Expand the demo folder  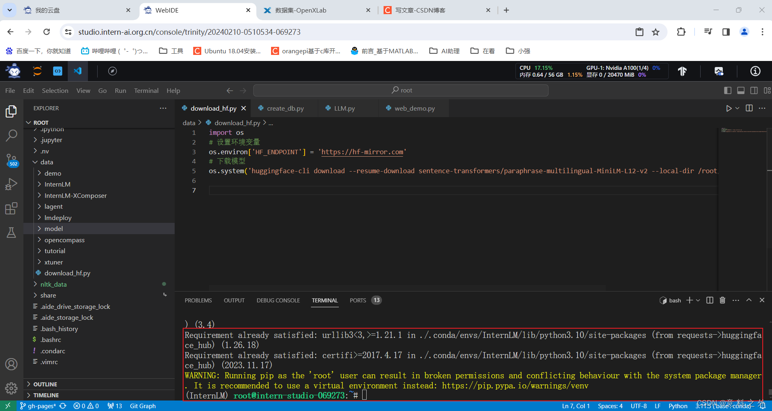coord(52,173)
